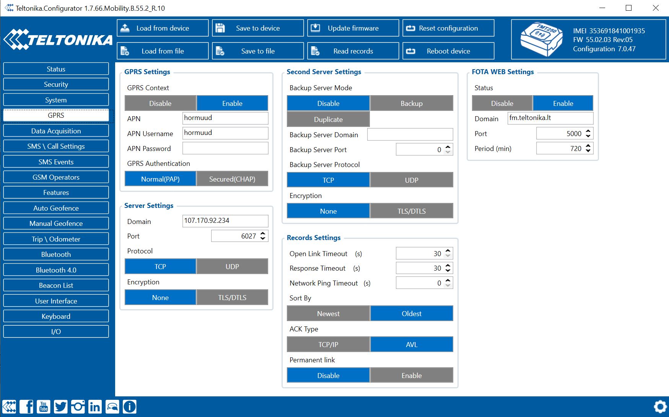Click the APN Password input field
The image size is (669, 417).
click(225, 148)
